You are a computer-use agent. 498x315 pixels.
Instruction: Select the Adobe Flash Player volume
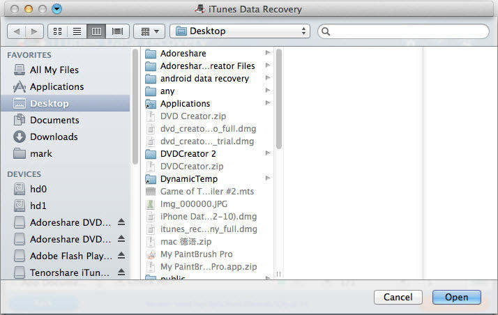(x=63, y=256)
